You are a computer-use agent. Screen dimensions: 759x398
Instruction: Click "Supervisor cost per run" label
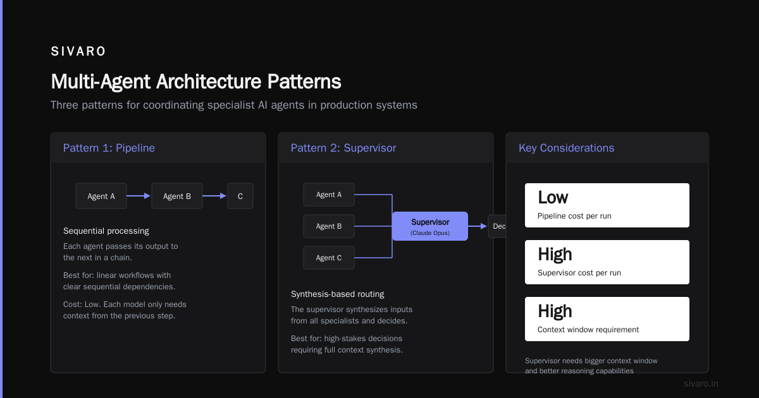coord(579,273)
